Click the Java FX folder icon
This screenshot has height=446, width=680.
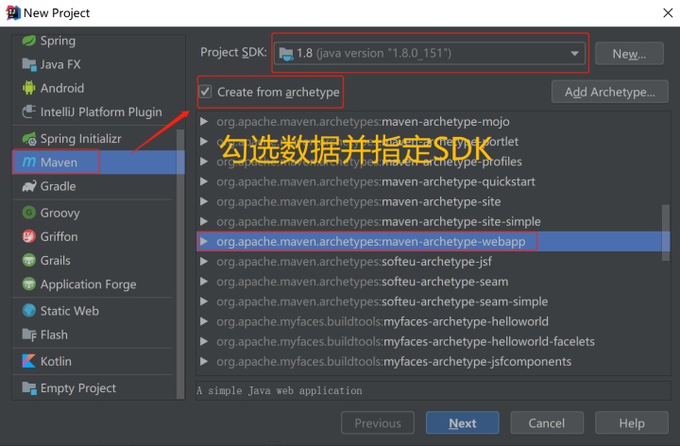point(29,64)
